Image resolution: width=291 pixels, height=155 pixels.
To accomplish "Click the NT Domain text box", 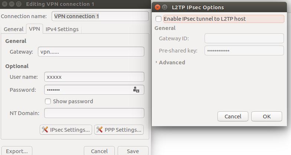I will coord(94,113).
